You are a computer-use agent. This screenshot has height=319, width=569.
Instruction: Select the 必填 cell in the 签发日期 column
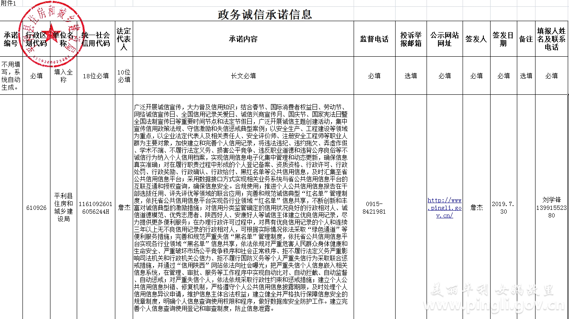click(x=503, y=76)
